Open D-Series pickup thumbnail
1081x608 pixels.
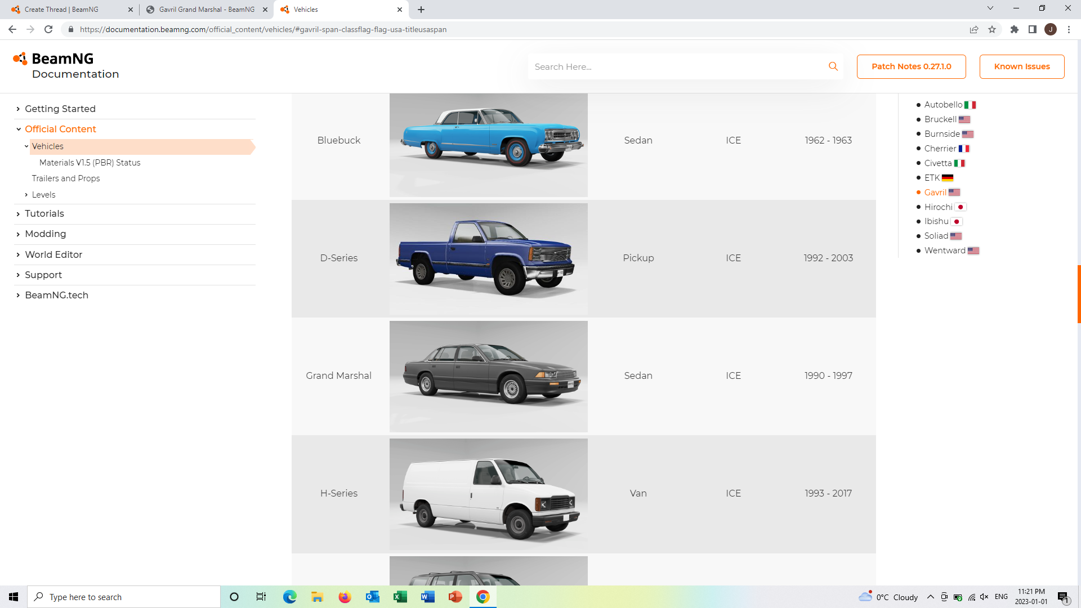(x=488, y=258)
